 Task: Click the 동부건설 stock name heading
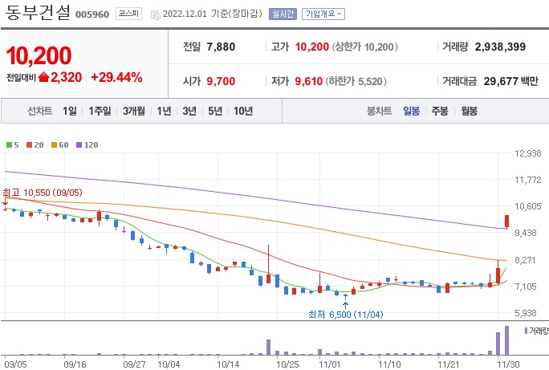click(x=38, y=12)
